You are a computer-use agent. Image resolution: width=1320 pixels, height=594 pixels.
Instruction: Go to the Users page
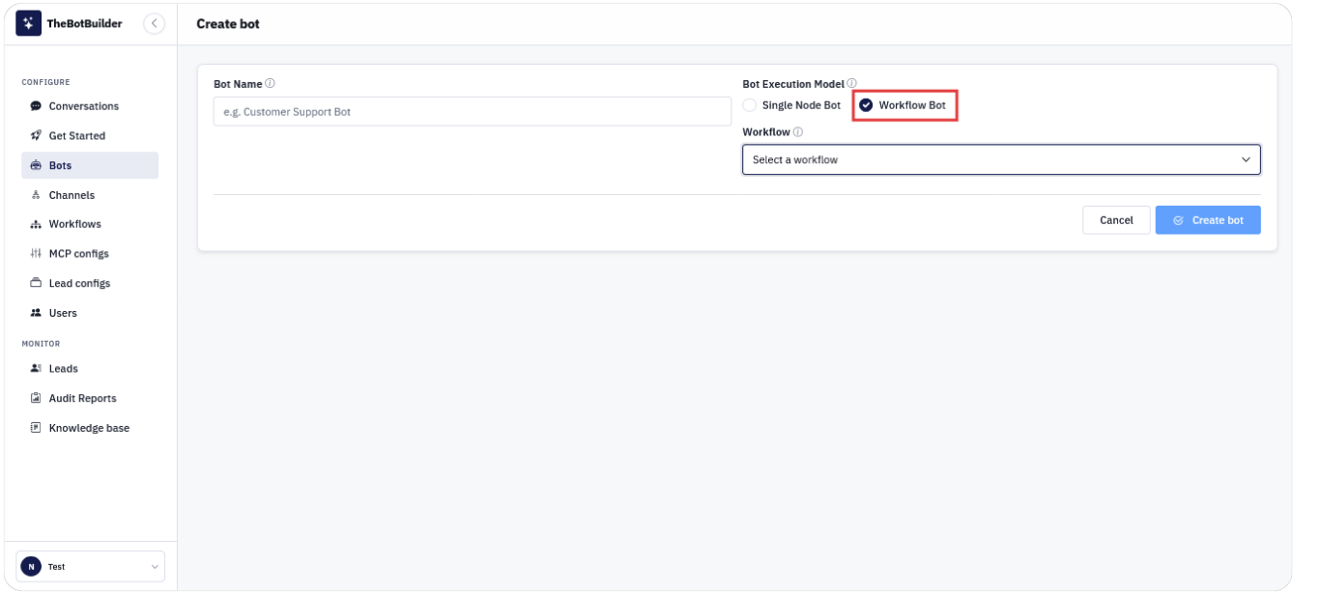pyautogui.click(x=90, y=313)
